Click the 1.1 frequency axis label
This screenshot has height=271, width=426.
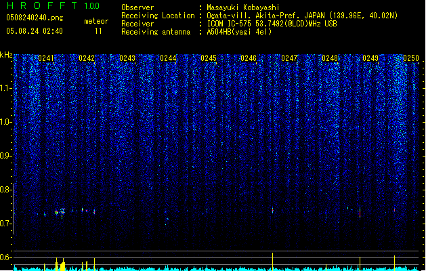pyautogui.click(x=6, y=88)
